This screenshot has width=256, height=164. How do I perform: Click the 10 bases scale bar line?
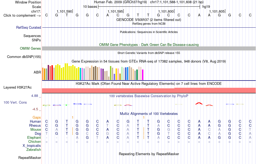(149, 7)
